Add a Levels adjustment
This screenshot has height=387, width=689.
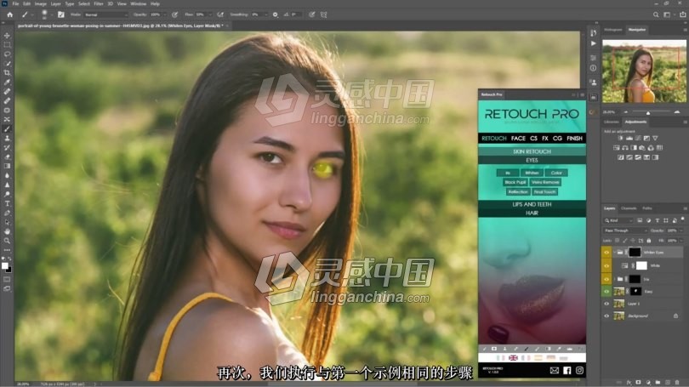point(629,138)
